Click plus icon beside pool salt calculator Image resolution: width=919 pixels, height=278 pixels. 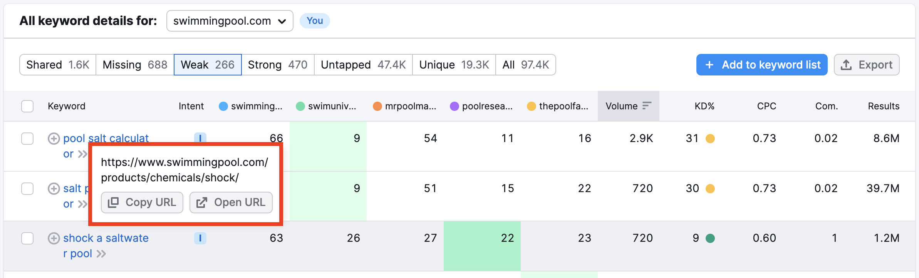point(54,139)
